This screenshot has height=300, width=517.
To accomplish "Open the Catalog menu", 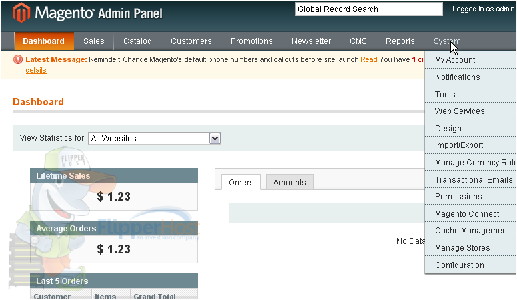I will (x=137, y=41).
